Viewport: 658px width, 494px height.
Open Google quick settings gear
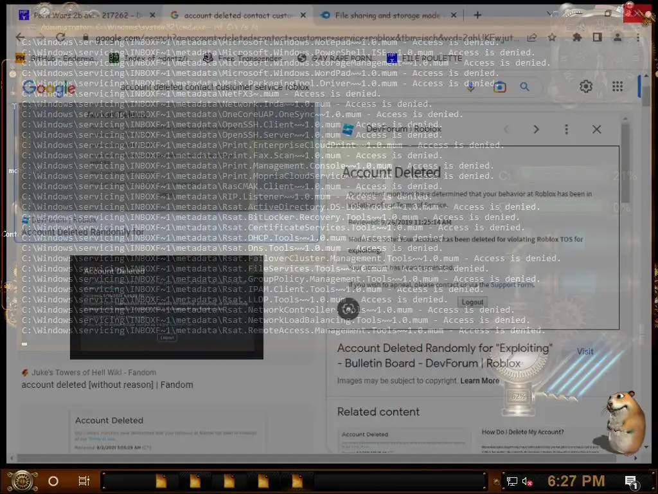click(x=586, y=87)
